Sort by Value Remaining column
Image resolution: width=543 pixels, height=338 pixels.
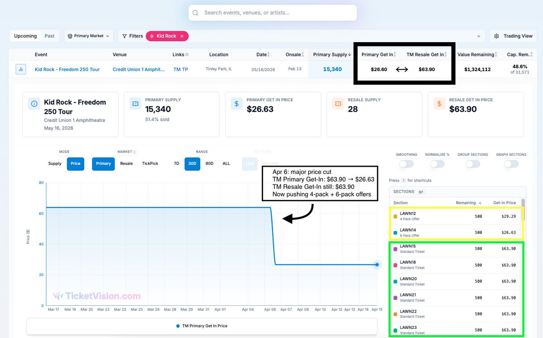click(x=477, y=54)
